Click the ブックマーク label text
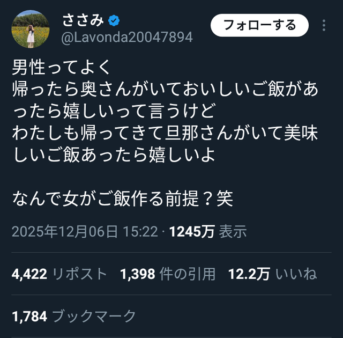Screen dimensions: 343x338 (94, 316)
